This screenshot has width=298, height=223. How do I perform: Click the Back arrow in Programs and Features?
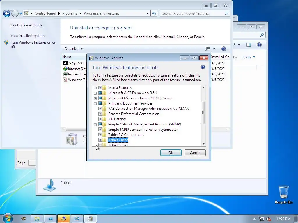[7, 13]
